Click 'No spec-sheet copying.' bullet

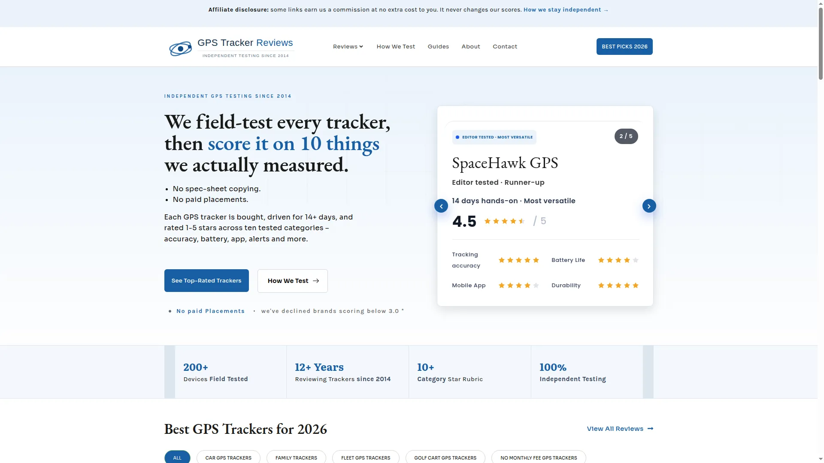click(216, 189)
